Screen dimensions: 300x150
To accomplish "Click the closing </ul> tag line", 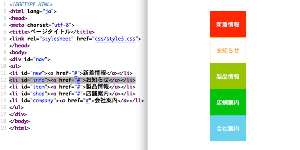I will coord(16,108).
